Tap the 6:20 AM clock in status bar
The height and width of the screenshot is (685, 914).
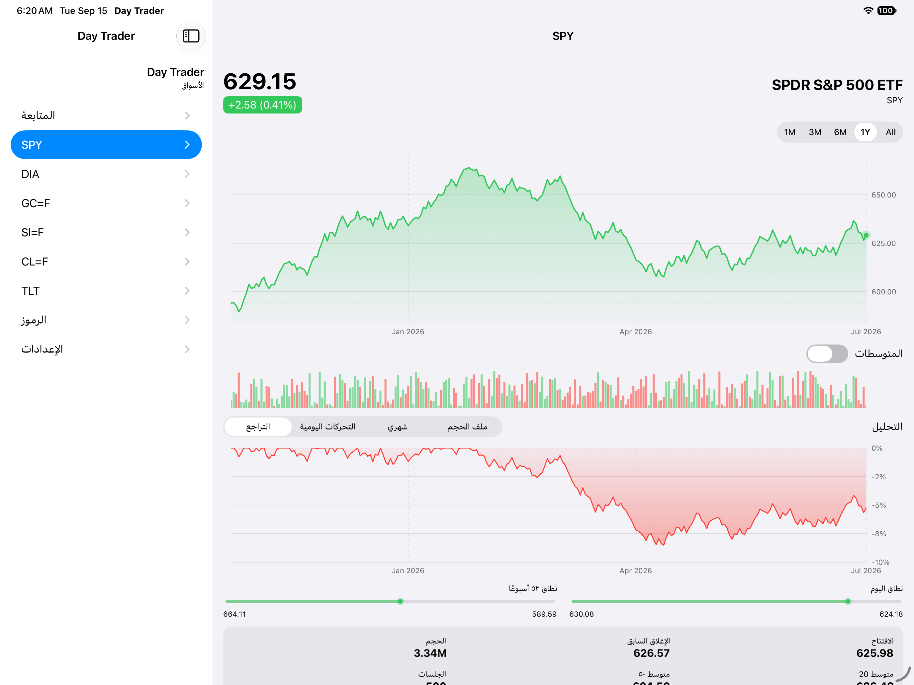pos(35,11)
